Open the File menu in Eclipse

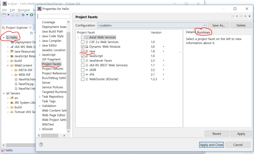point(4,10)
